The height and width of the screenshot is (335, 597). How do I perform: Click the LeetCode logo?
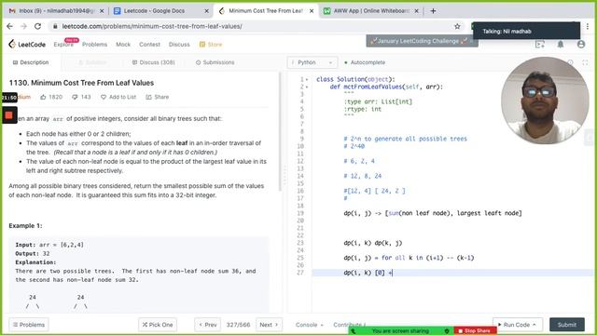(27, 45)
